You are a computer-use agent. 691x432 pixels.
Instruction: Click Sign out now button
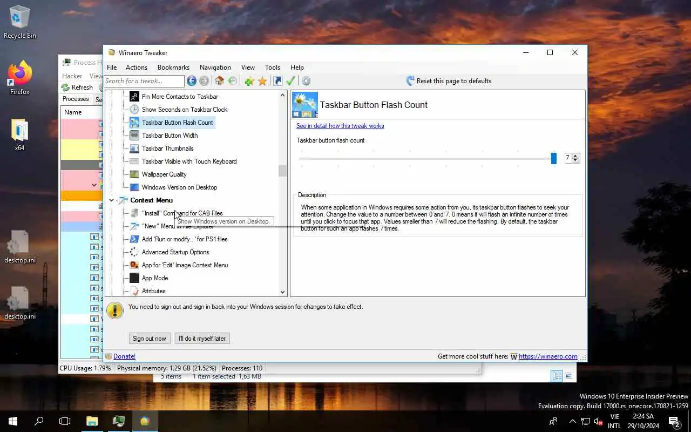(150, 339)
